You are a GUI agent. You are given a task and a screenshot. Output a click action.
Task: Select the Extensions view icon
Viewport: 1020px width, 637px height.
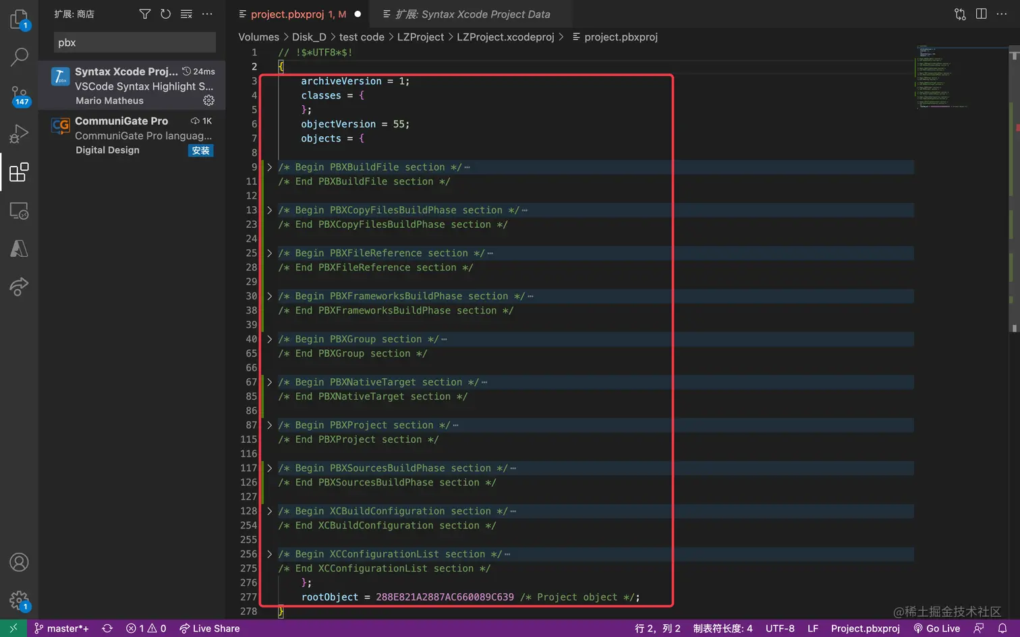[x=19, y=173]
